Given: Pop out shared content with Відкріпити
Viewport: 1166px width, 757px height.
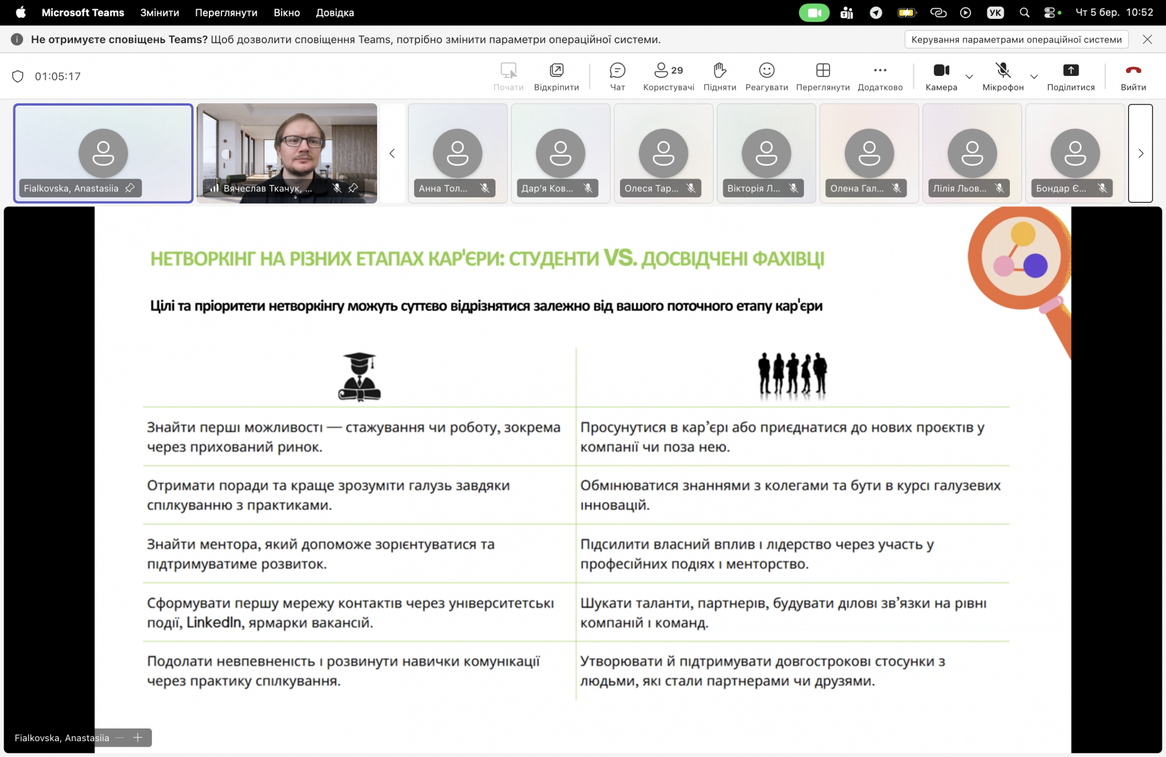Looking at the screenshot, I should click(556, 76).
